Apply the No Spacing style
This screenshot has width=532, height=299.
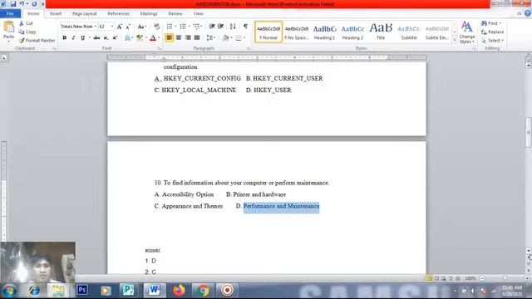point(297,32)
